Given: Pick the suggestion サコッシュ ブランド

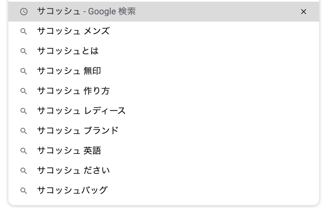Looking at the screenshot, I should point(78,131).
